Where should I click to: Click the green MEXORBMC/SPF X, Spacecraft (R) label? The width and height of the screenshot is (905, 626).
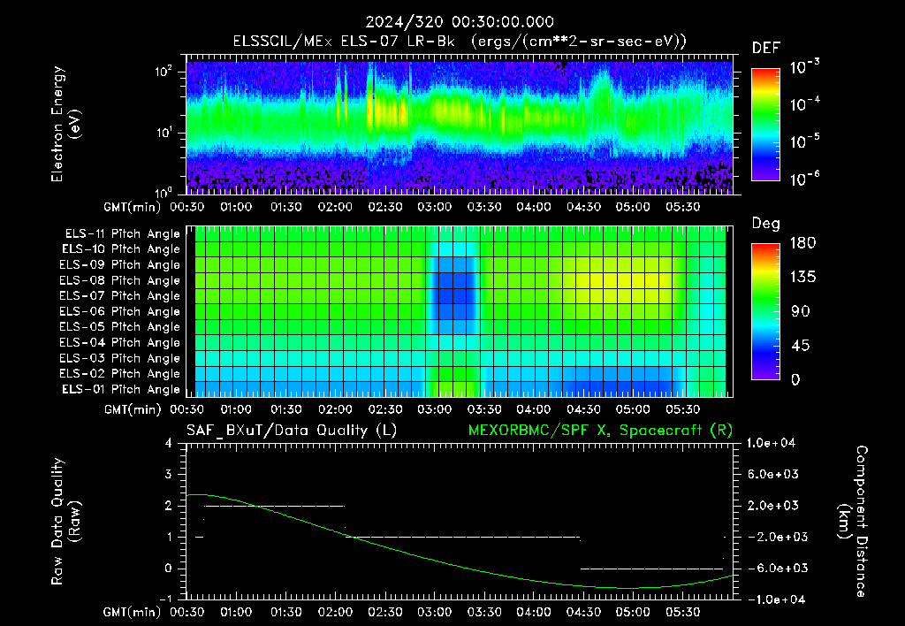point(600,431)
